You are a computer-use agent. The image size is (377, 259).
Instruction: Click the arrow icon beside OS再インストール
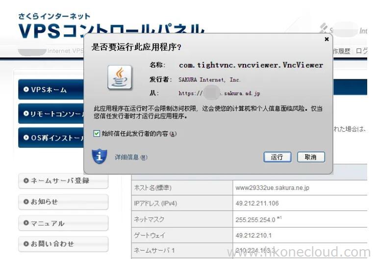click(x=26, y=138)
